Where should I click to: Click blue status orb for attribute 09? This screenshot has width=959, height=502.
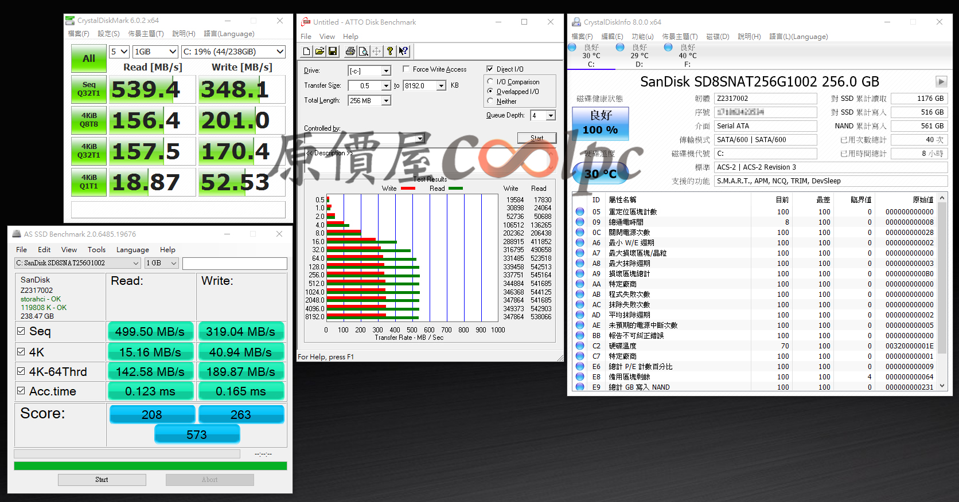point(580,222)
